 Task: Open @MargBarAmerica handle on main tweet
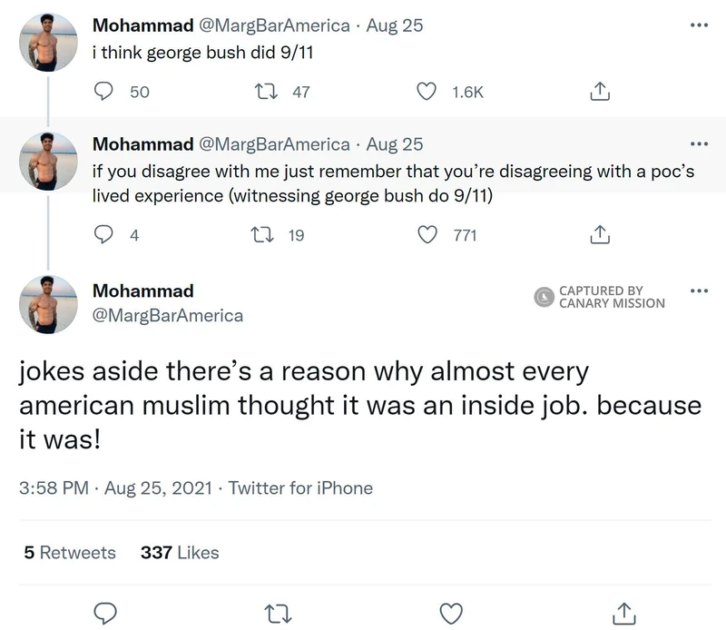[x=168, y=315]
